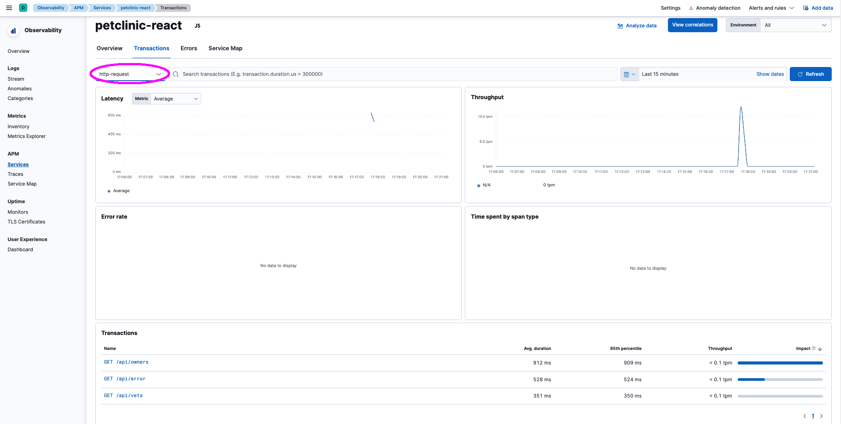Click the Impact column info icon
This screenshot has height=424, width=841.
tap(814, 348)
